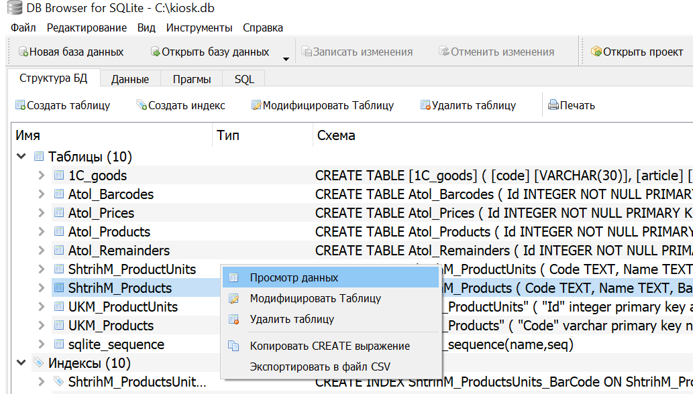Click the 1C_goods CREATE TABLE schema text
This screenshot has height=394, width=693.
click(503, 175)
